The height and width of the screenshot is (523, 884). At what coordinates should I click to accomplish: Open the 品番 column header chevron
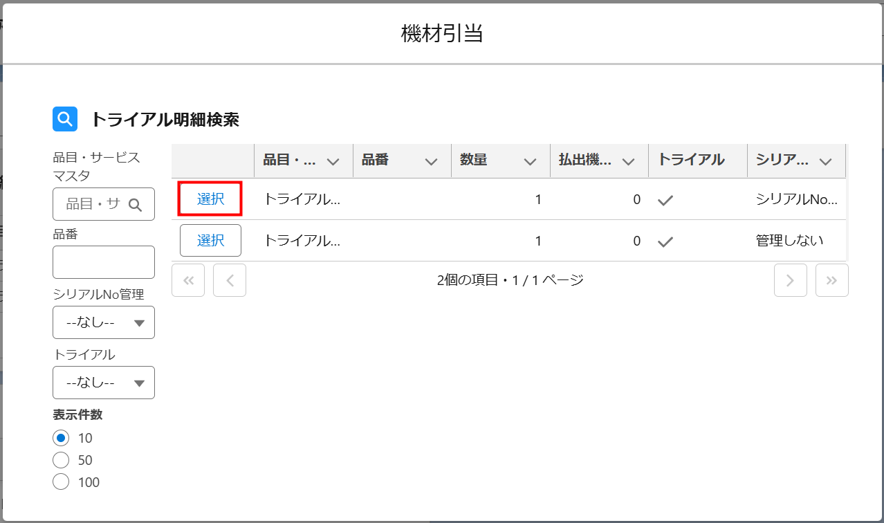(x=432, y=161)
